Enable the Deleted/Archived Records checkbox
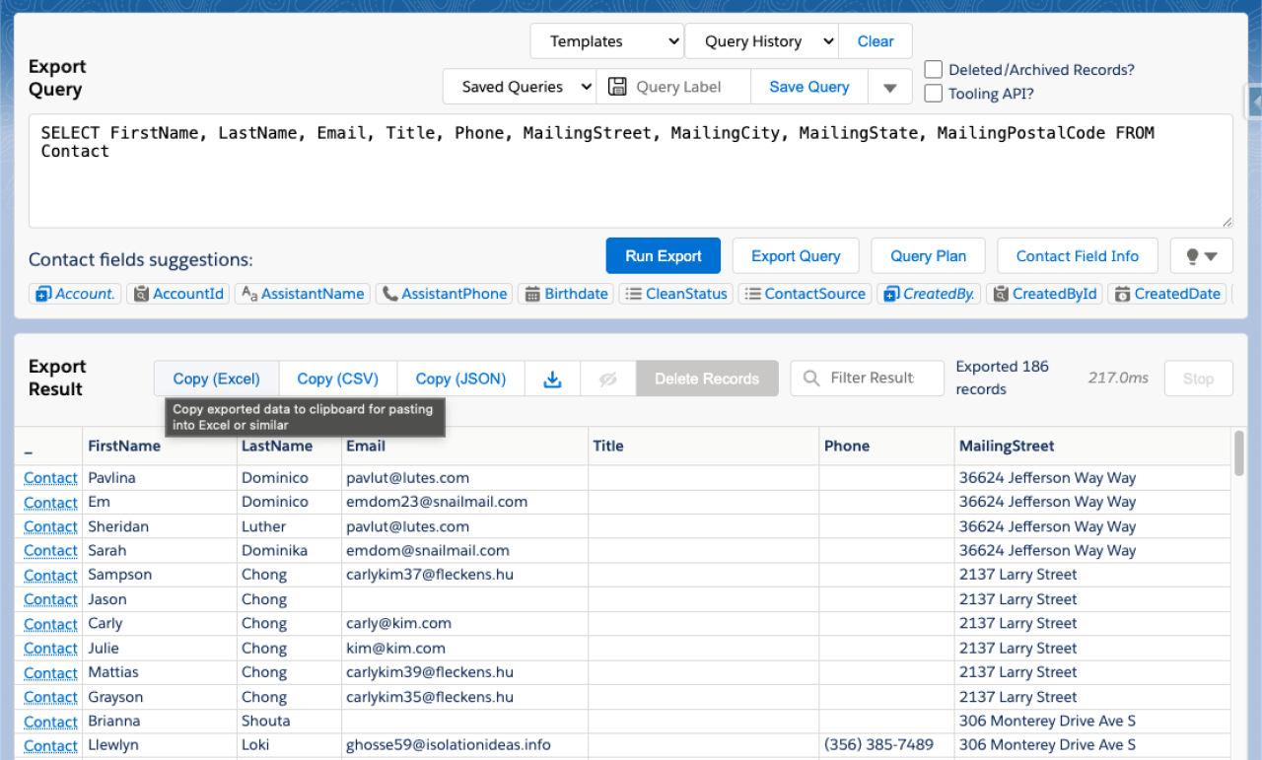Image resolution: width=1262 pixels, height=760 pixels. point(932,69)
